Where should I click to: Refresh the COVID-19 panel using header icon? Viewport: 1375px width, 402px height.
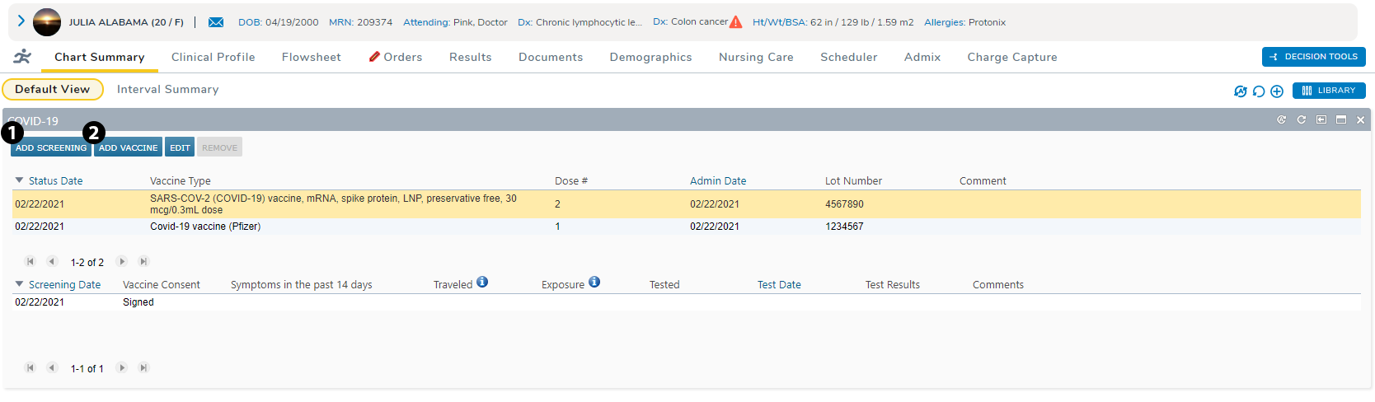tap(1302, 120)
